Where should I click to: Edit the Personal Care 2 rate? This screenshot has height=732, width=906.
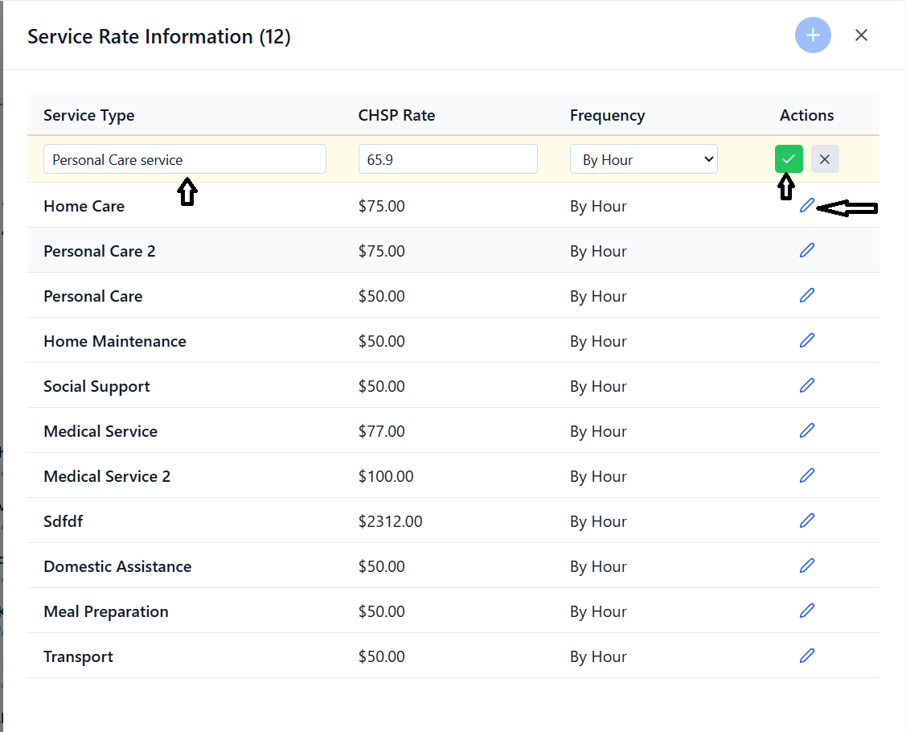pyautogui.click(x=807, y=250)
